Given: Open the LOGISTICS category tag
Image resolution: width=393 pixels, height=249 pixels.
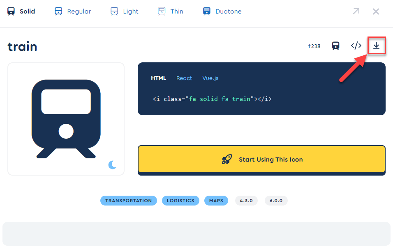Looking at the screenshot, I should pyautogui.click(x=180, y=201).
